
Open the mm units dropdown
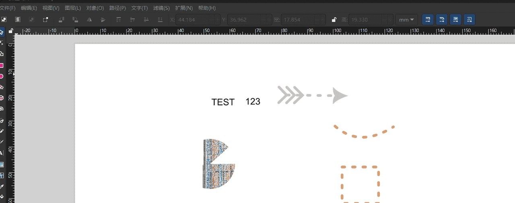click(407, 20)
